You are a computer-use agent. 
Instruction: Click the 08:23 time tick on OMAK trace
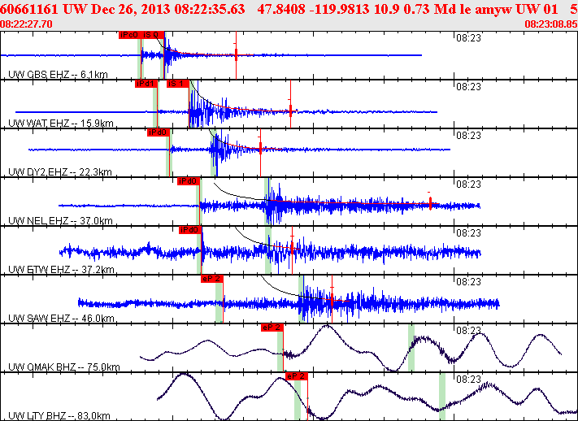click(468, 330)
